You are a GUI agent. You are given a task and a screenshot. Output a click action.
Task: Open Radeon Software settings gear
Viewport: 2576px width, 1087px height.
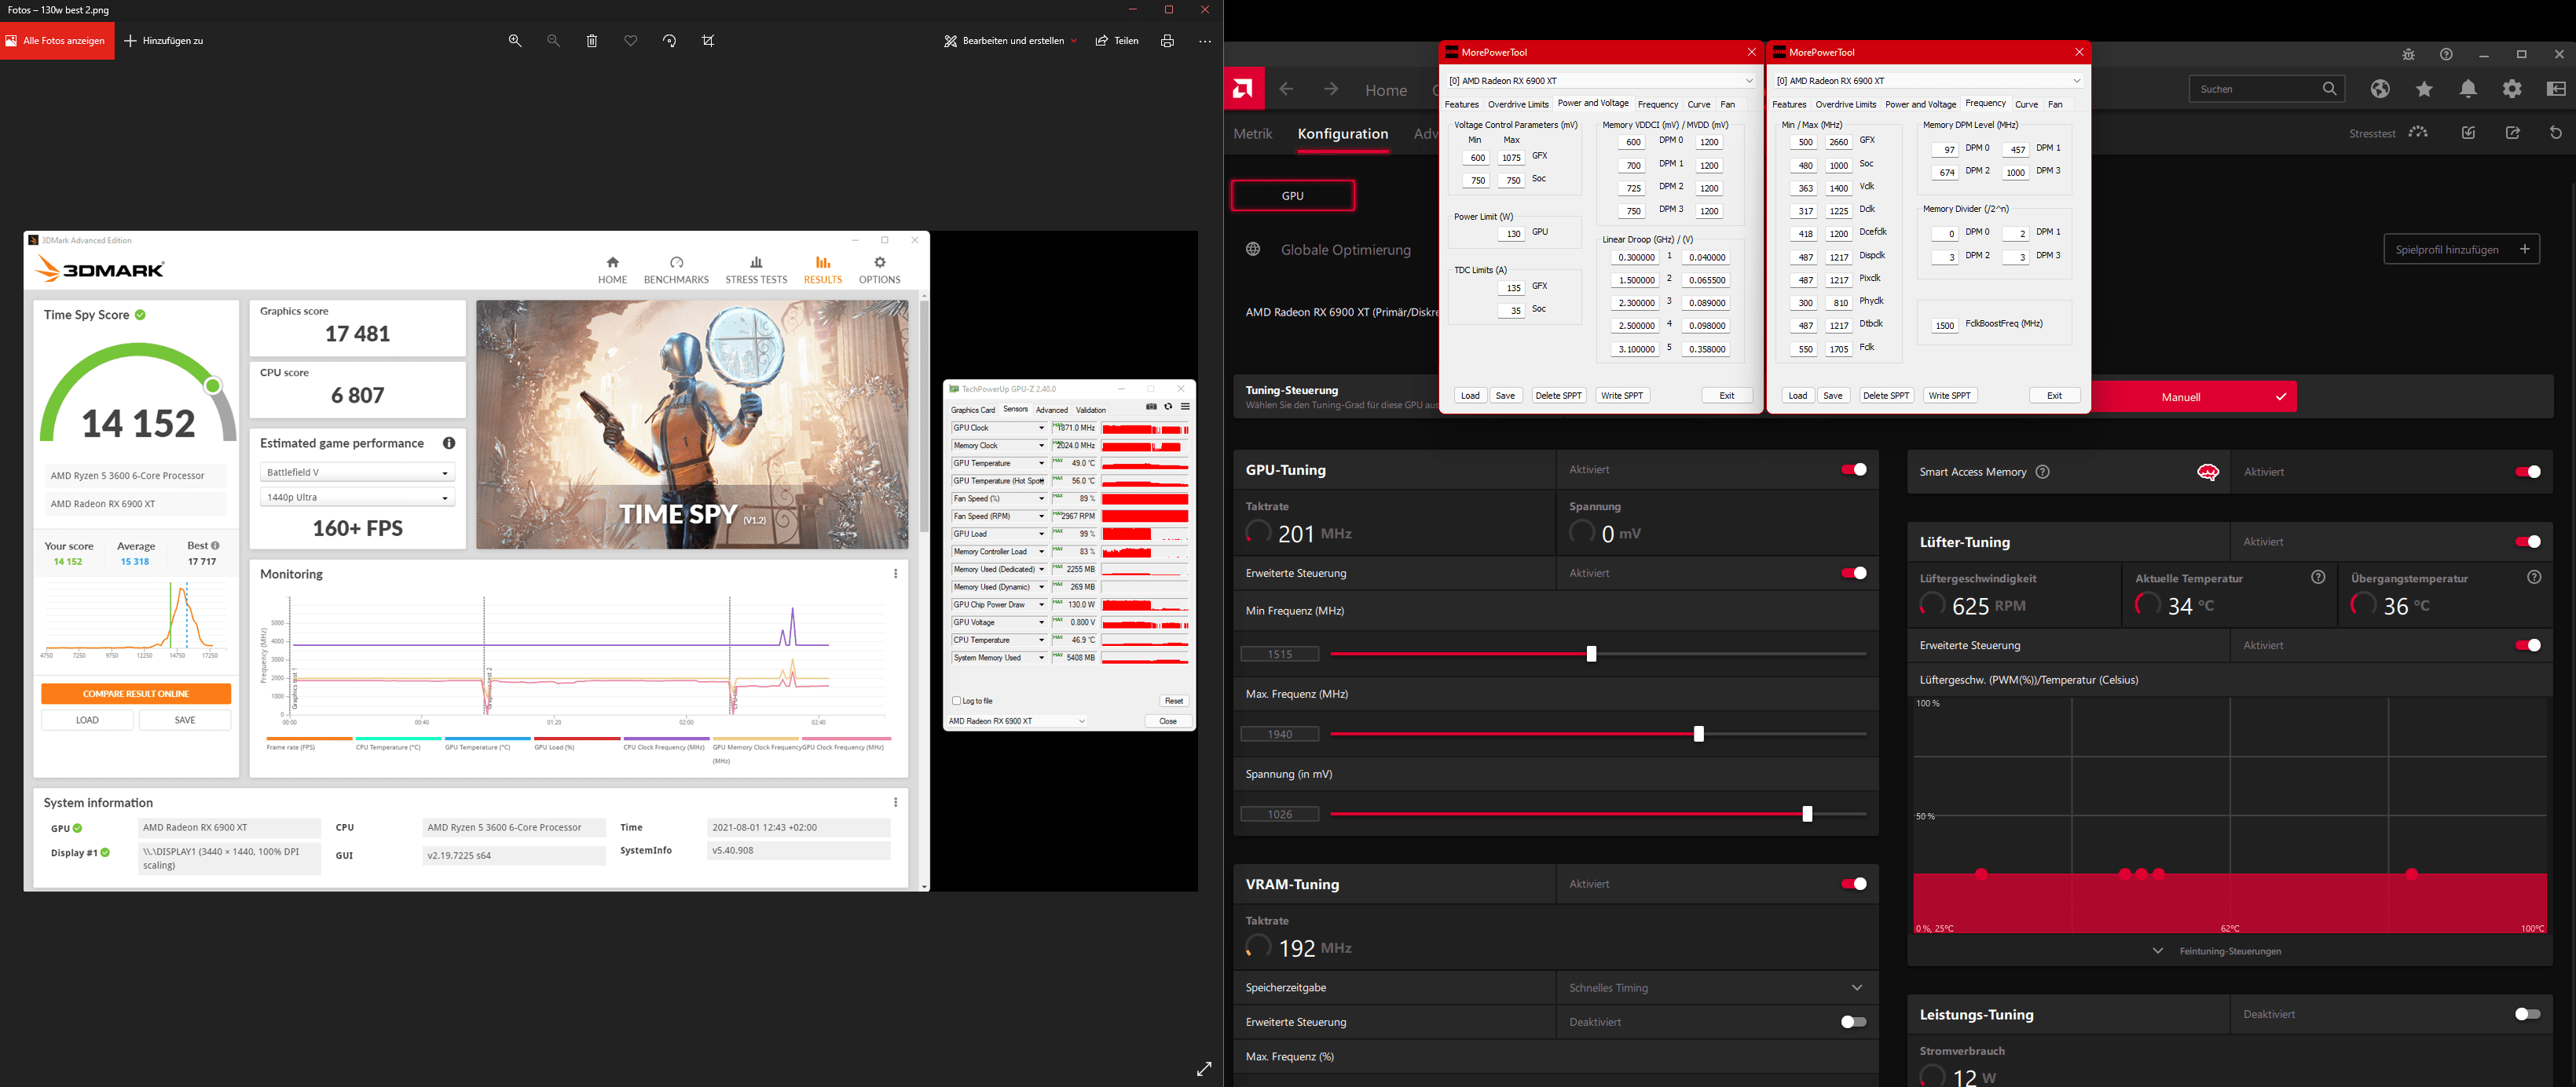click(2512, 89)
